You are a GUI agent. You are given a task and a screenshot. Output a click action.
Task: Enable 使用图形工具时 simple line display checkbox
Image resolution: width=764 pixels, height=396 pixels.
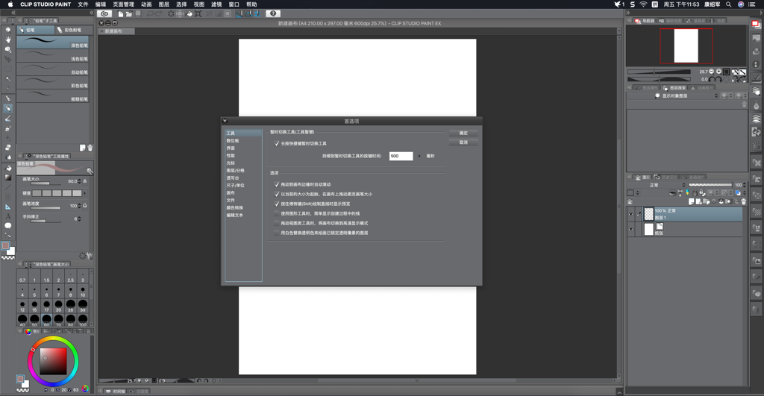pos(277,213)
